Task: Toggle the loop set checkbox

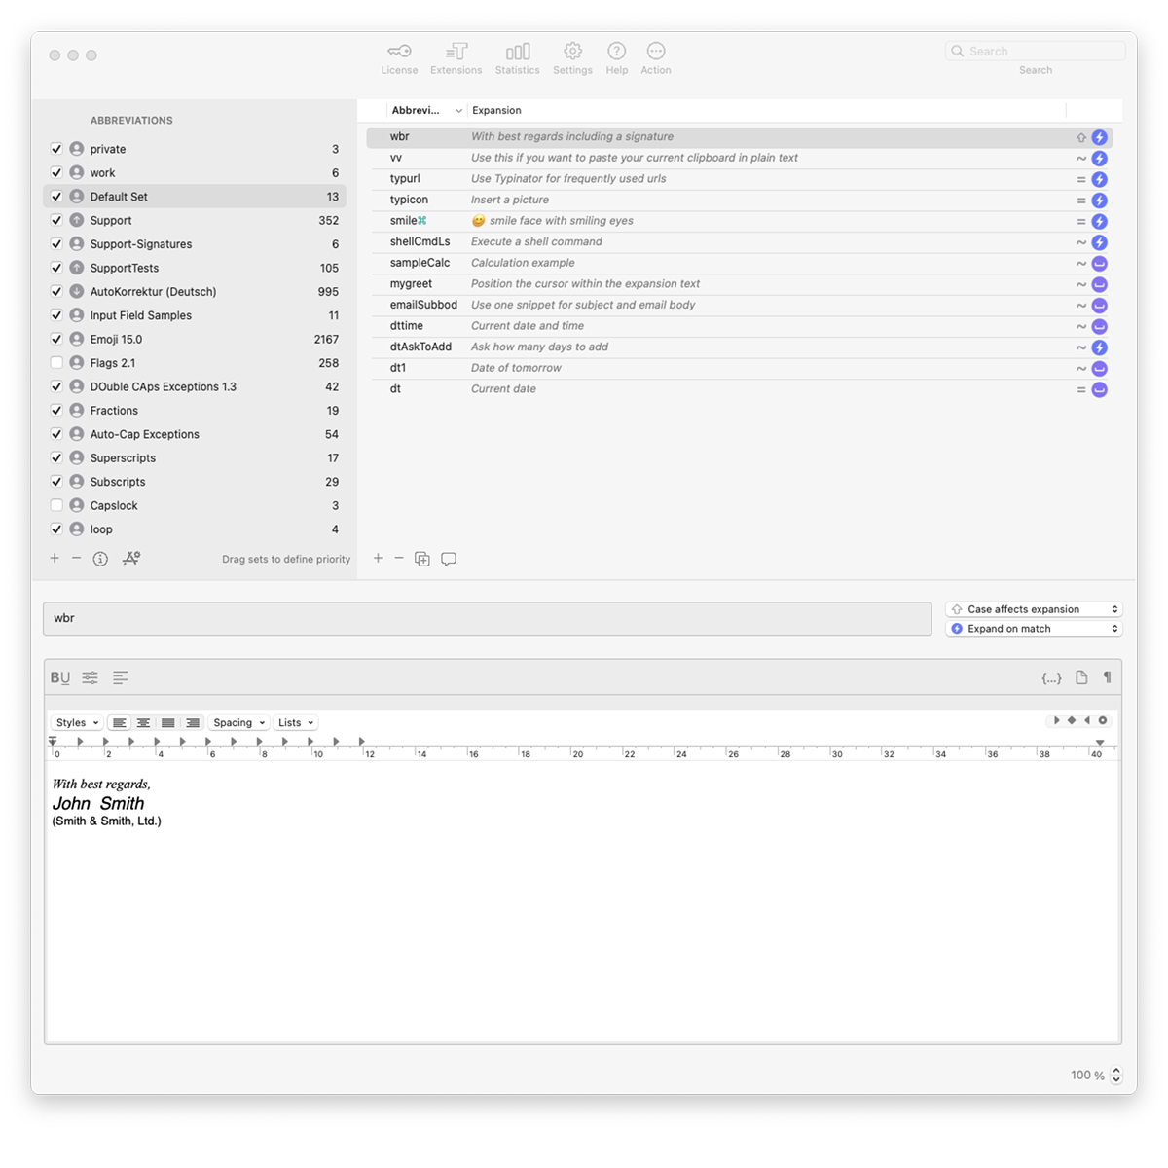Action: tap(56, 529)
